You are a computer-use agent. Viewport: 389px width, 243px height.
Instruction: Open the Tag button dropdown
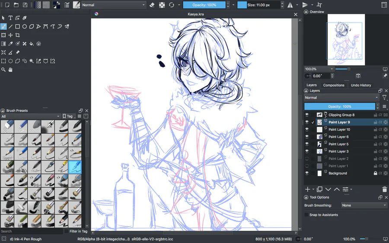click(69, 116)
